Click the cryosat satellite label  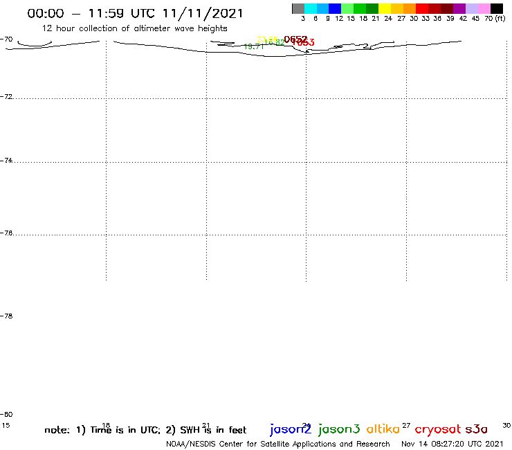438,430
